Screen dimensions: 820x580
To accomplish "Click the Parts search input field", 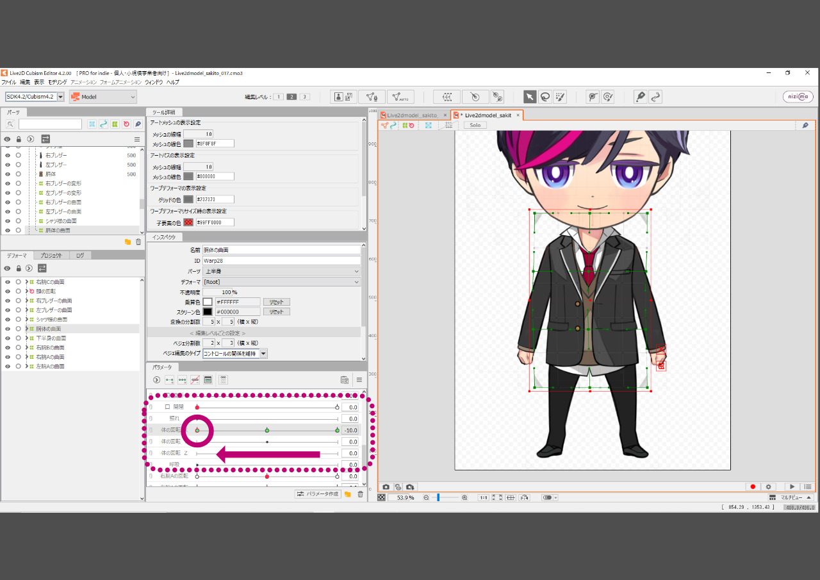I will pyautogui.click(x=50, y=124).
